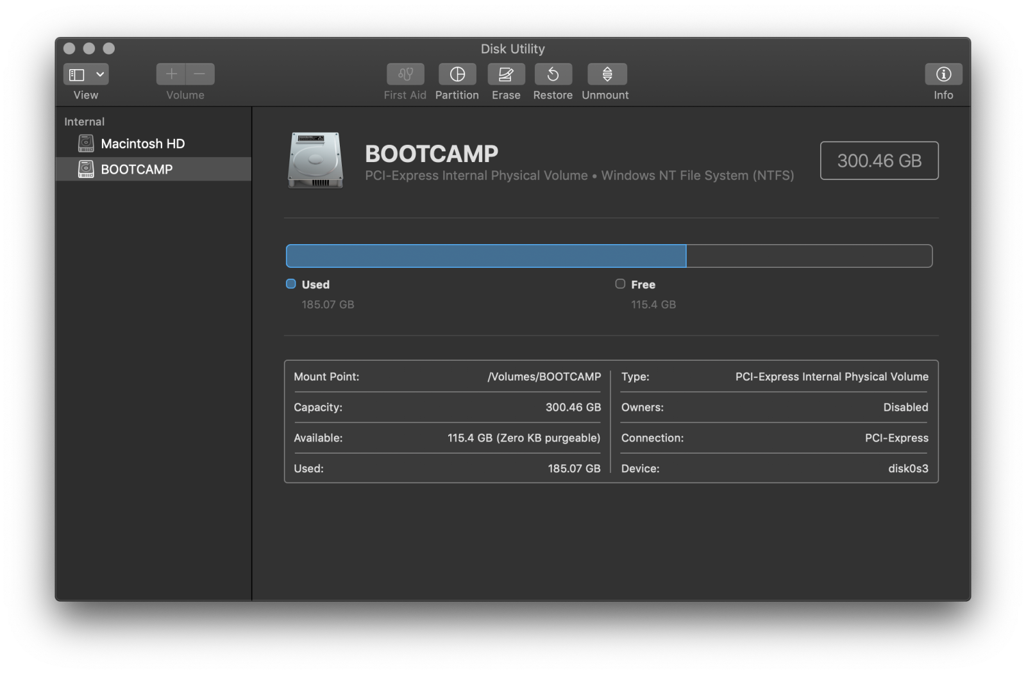Click the Erase toolbar label
The image size is (1026, 674).
coord(506,95)
